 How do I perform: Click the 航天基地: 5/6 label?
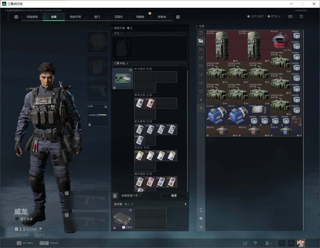pyautogui.click(x=143, y=121)
